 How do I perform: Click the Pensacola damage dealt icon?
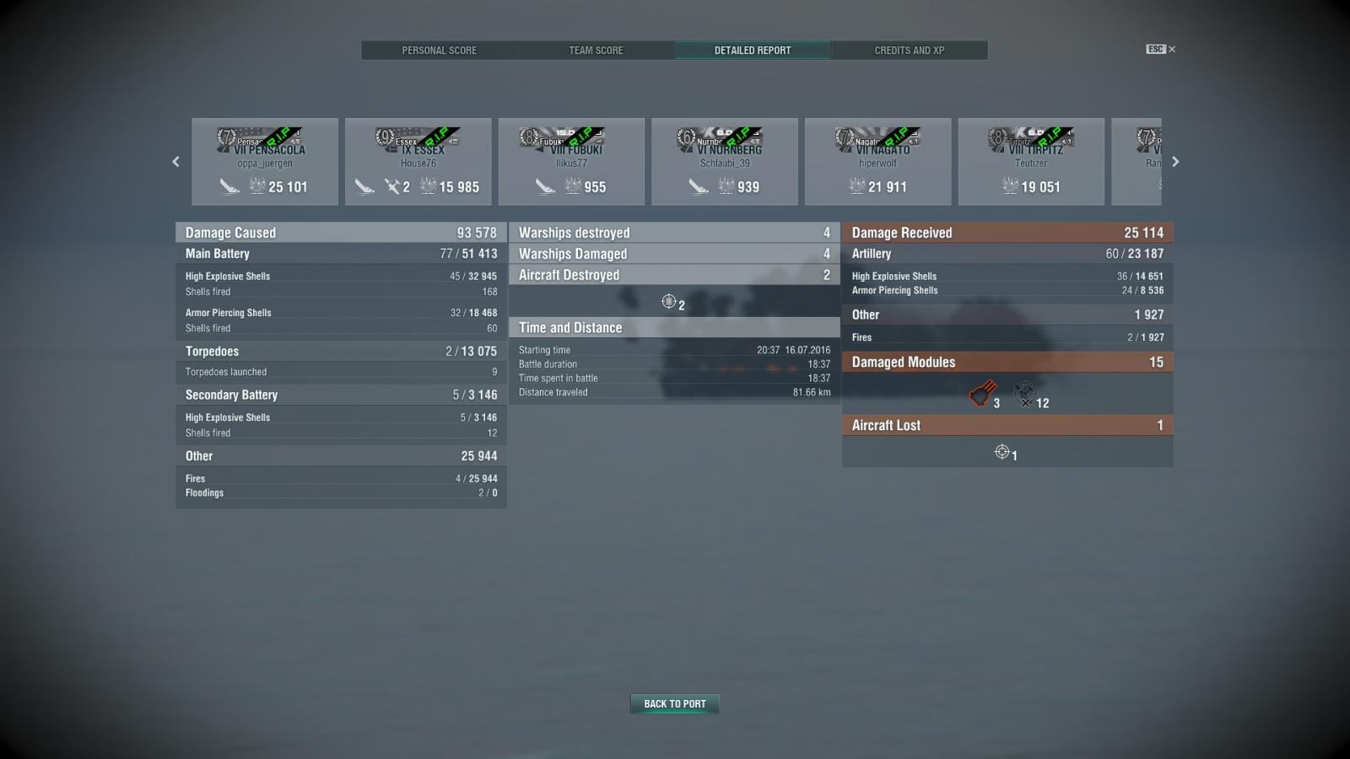pyautogui.click(x=257, y=186)
